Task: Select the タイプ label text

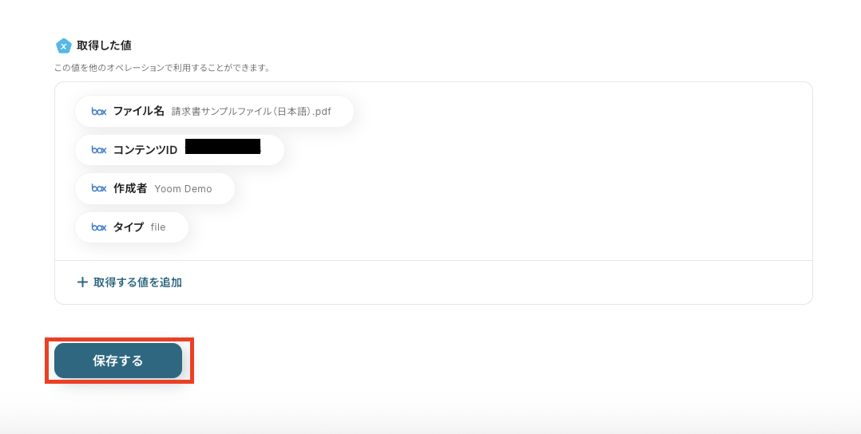Action: coord(128,227)
